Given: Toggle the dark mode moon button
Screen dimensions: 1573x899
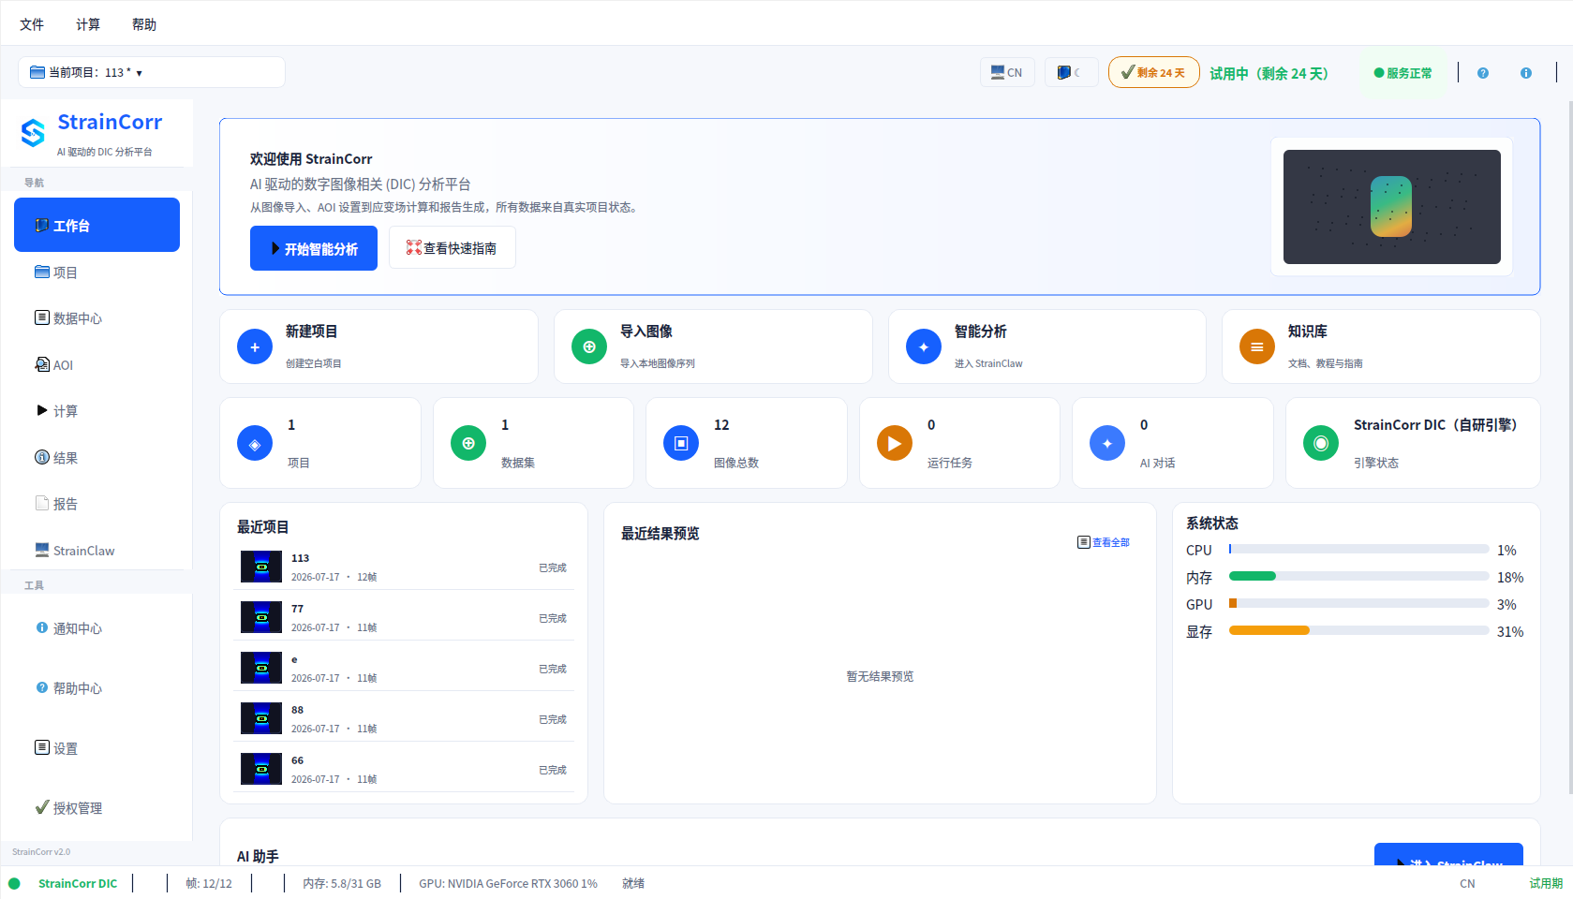Looking at the screenshot, I should pyautogui.click(x=1071, y=72).
